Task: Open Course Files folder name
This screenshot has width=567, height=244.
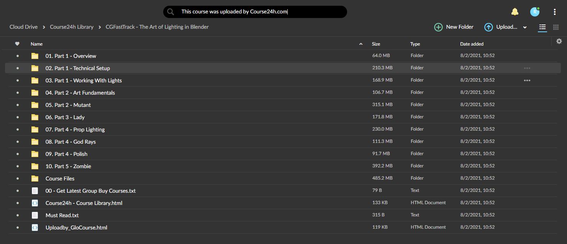Action: pyautogui.click(x=60, y=178)
